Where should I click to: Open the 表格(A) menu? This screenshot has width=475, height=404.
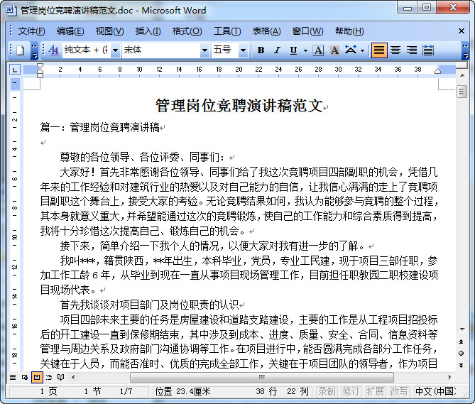click(x=266, y=31)
